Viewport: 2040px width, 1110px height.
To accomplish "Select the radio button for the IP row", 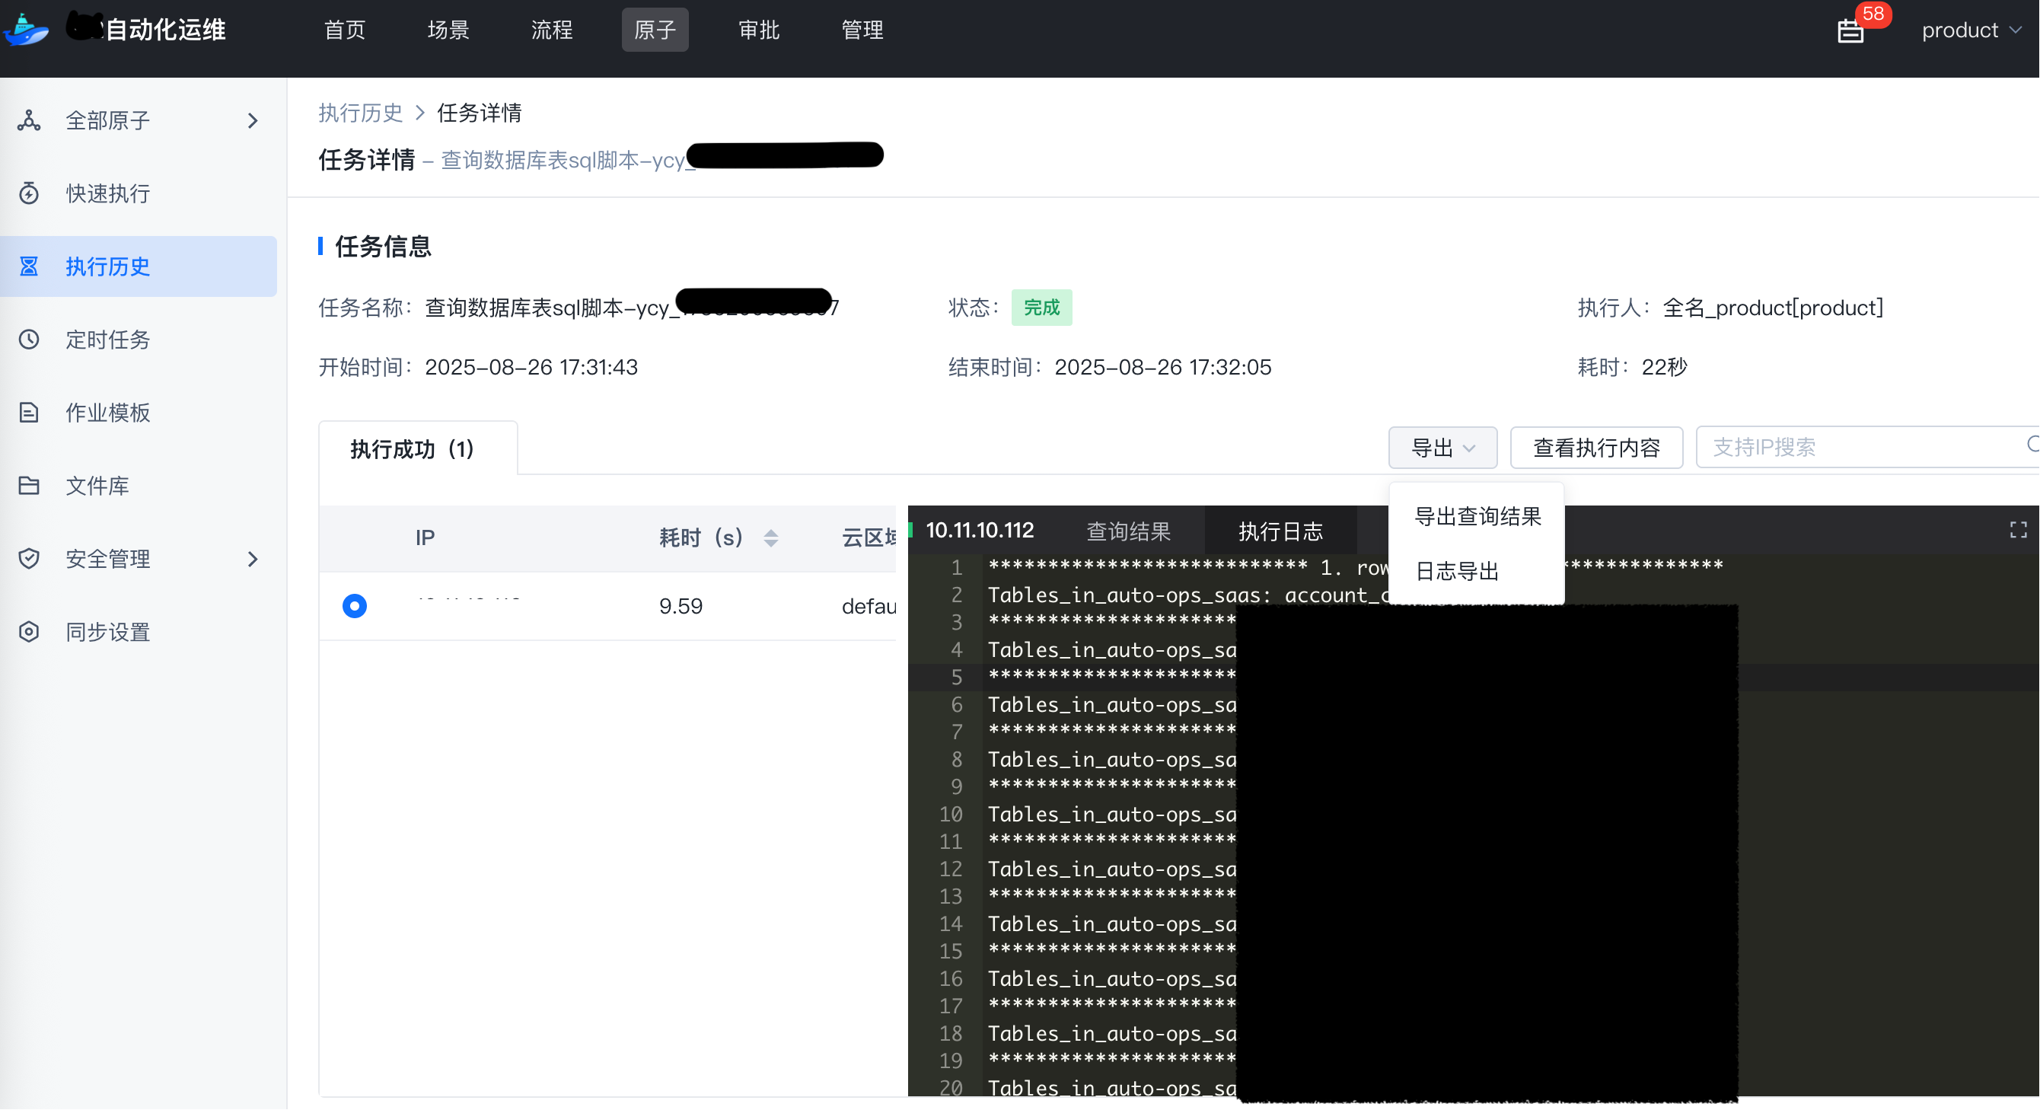I will [354, 606].
